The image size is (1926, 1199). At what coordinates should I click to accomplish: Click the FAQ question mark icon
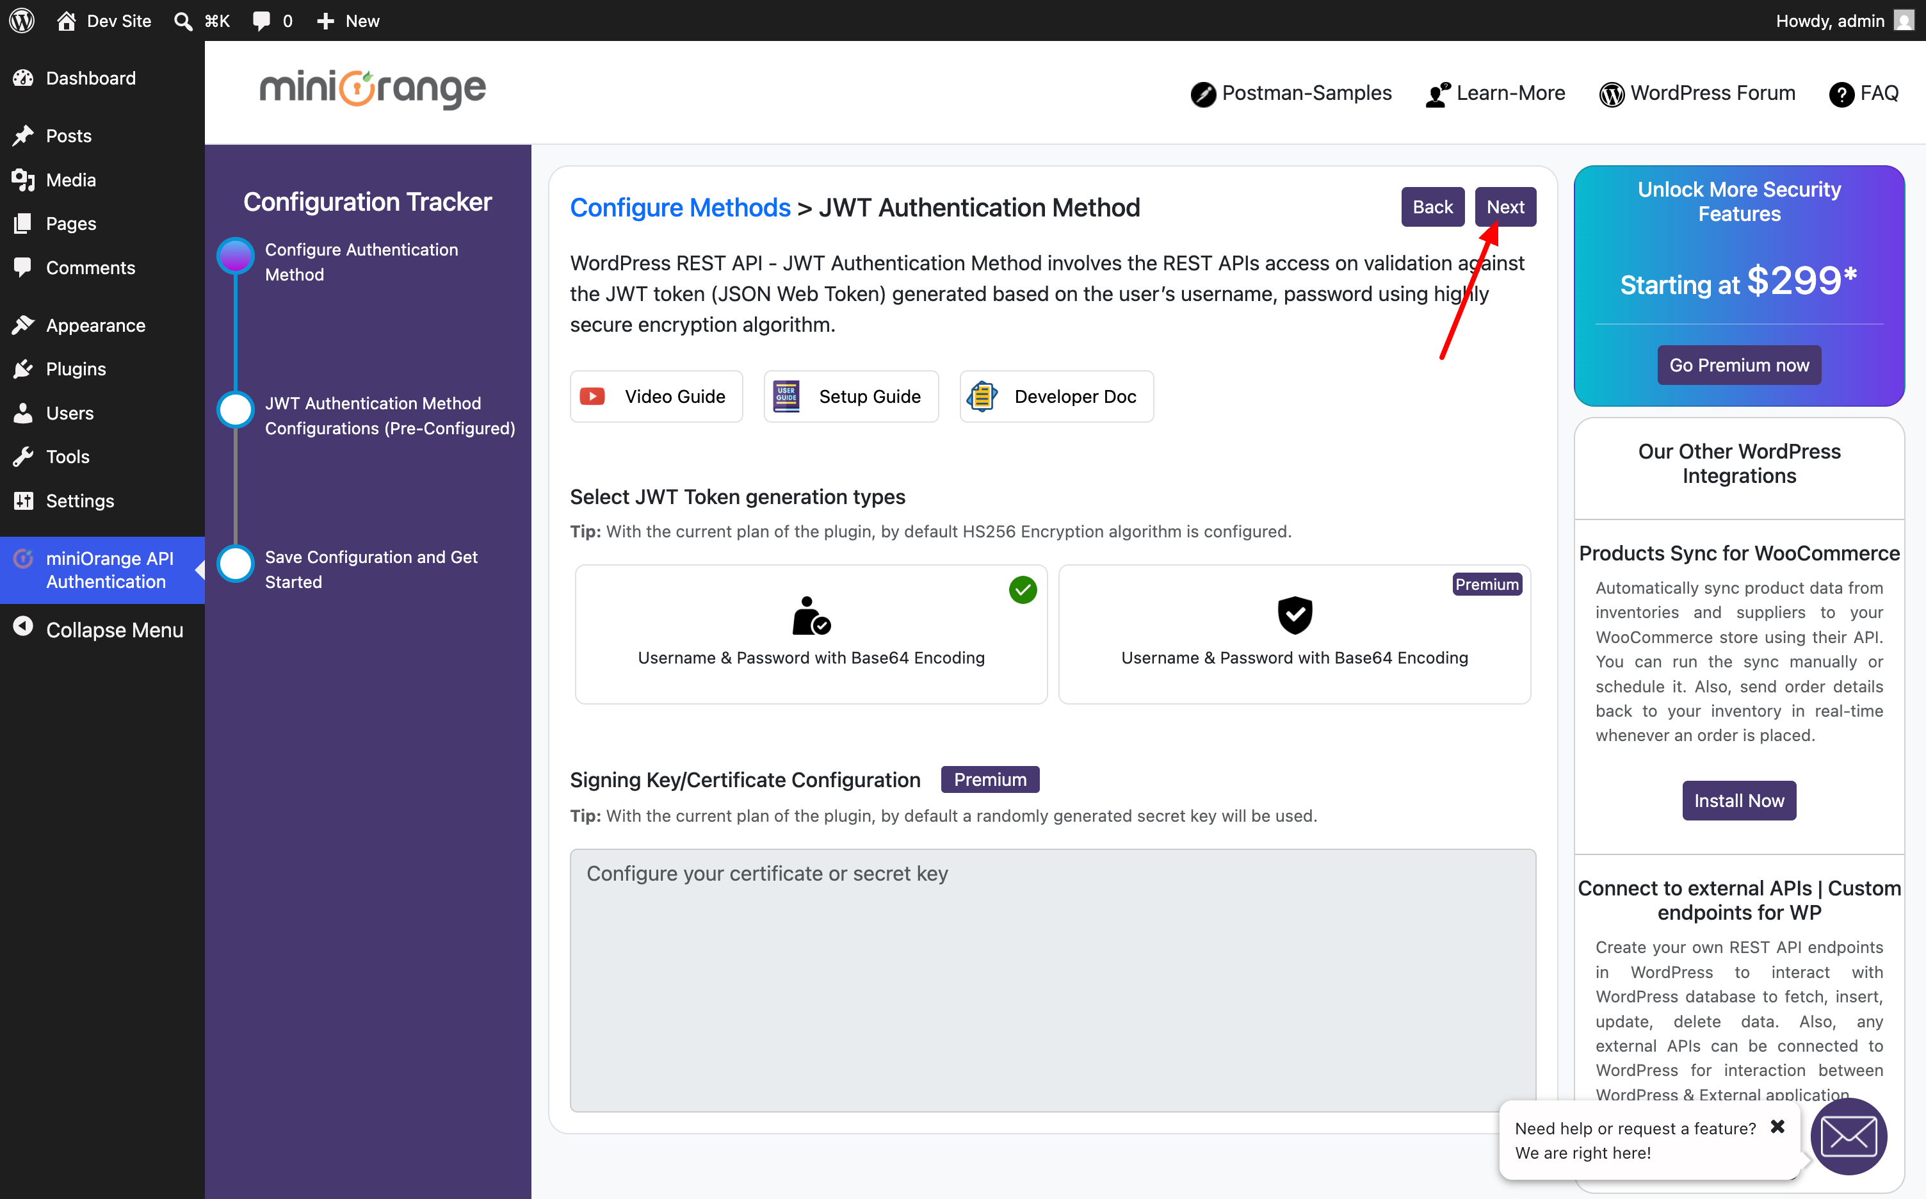coord(1841,94)
